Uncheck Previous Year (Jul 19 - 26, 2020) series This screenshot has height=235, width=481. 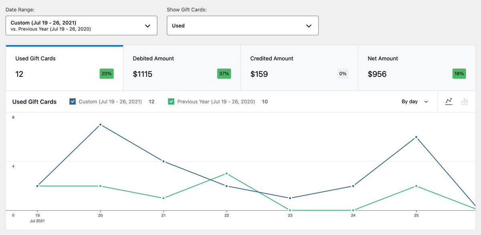(x=171, y=102)
